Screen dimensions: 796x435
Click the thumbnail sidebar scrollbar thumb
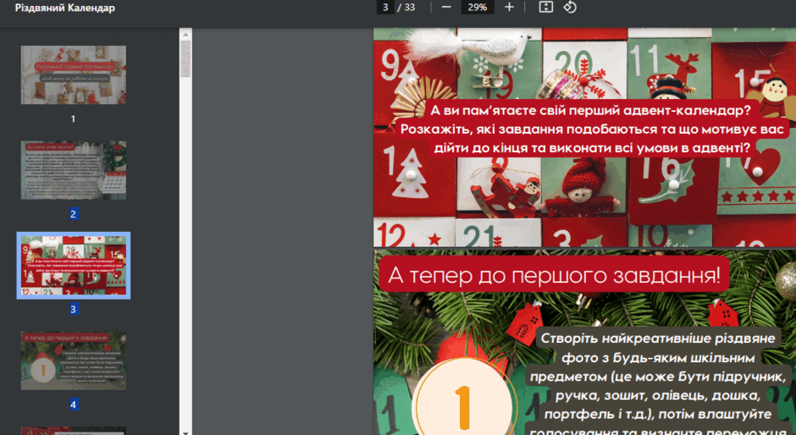[x=185, y=58]
